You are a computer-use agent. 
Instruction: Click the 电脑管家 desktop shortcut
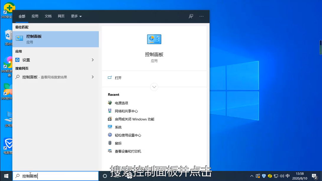[x=8, y=146]
